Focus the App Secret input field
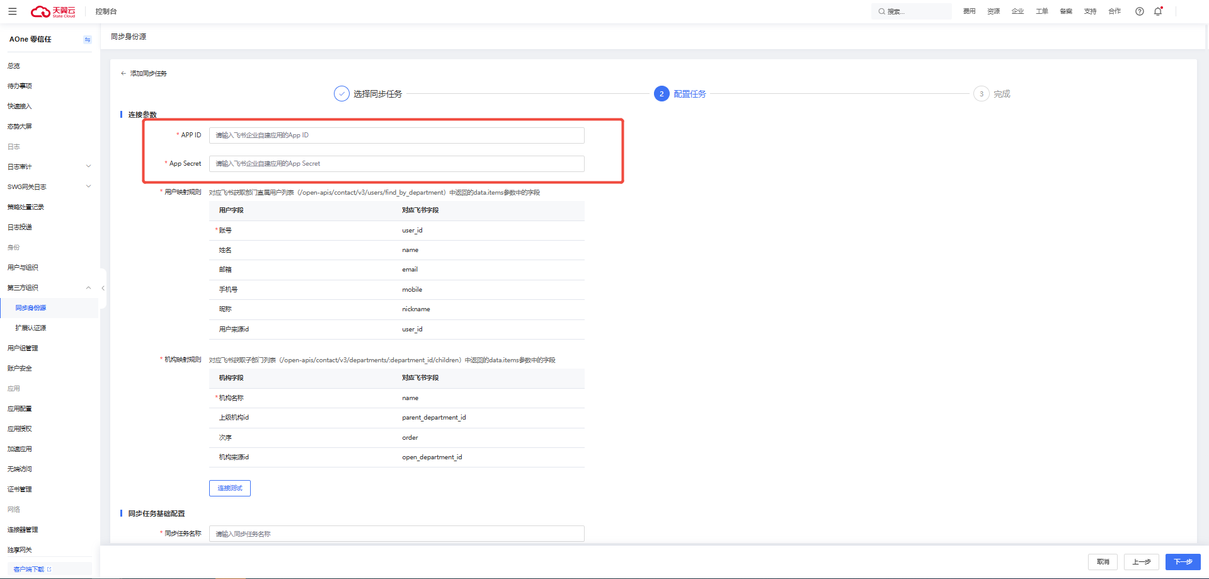The height and width of the screenshot is (579, 1209). (x=396, y=164)
